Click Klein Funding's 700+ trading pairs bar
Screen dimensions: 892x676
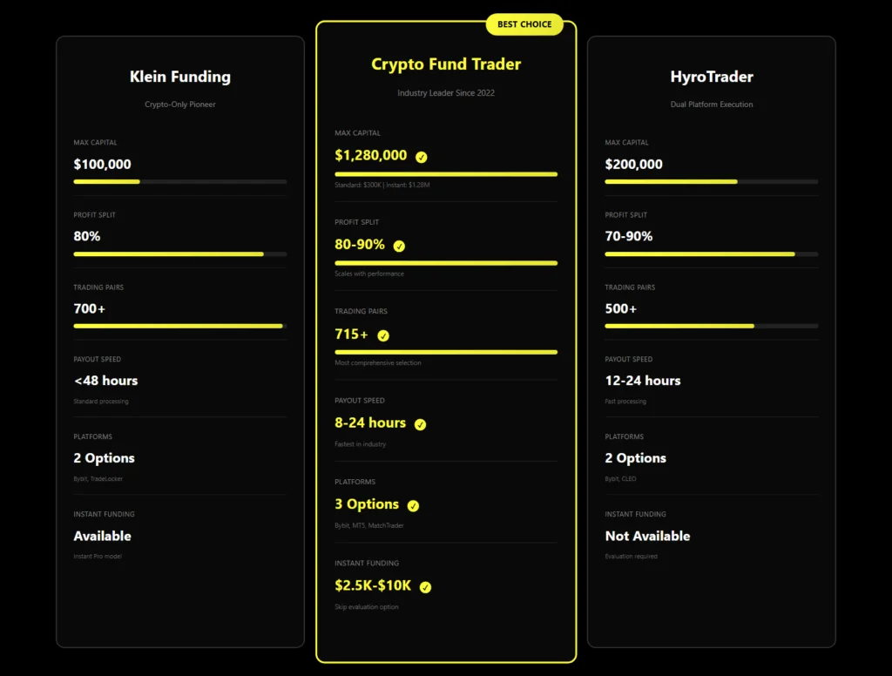tap(180, 326)
